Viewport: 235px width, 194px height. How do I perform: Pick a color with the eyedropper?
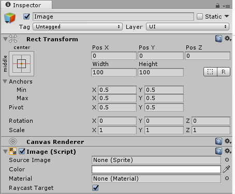tap(226, 169)
